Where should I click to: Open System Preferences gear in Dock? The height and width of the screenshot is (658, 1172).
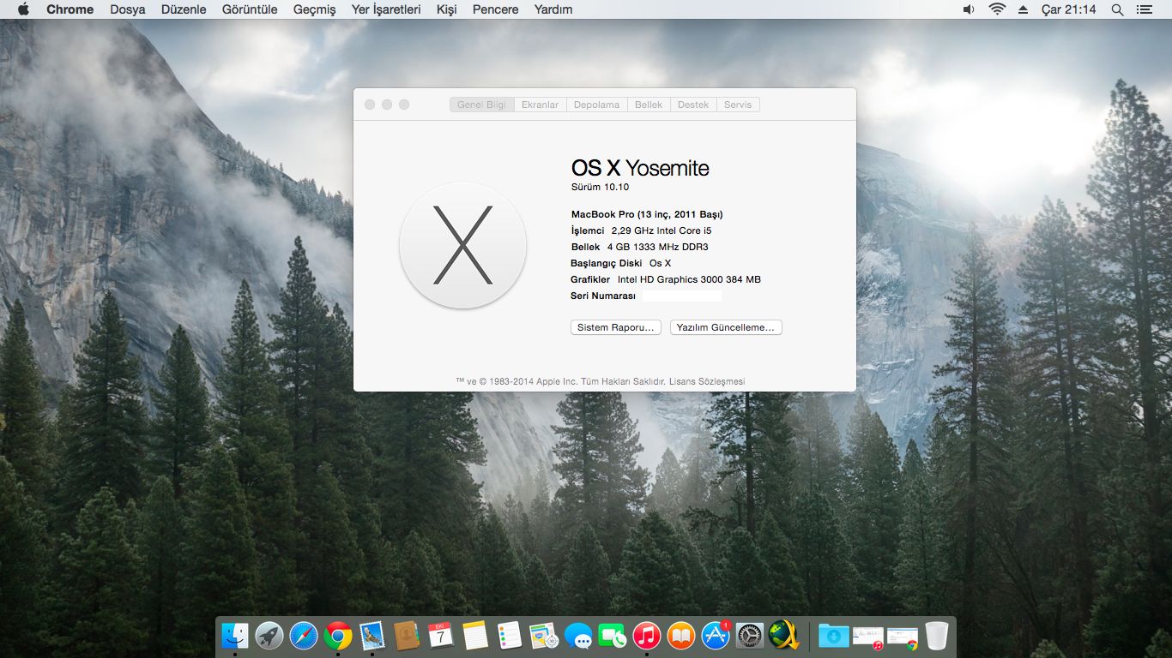point(750,636)
